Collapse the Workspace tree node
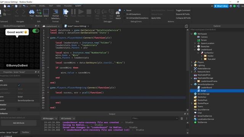This screenshot has height=137, width=244. click(191, 34)
